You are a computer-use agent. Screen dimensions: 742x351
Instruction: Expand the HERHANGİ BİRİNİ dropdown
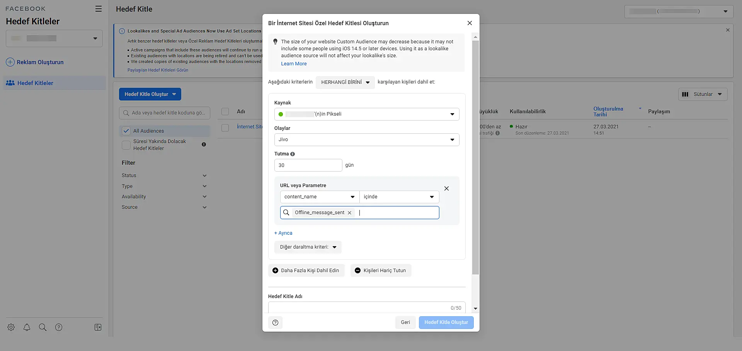point(345,82)
